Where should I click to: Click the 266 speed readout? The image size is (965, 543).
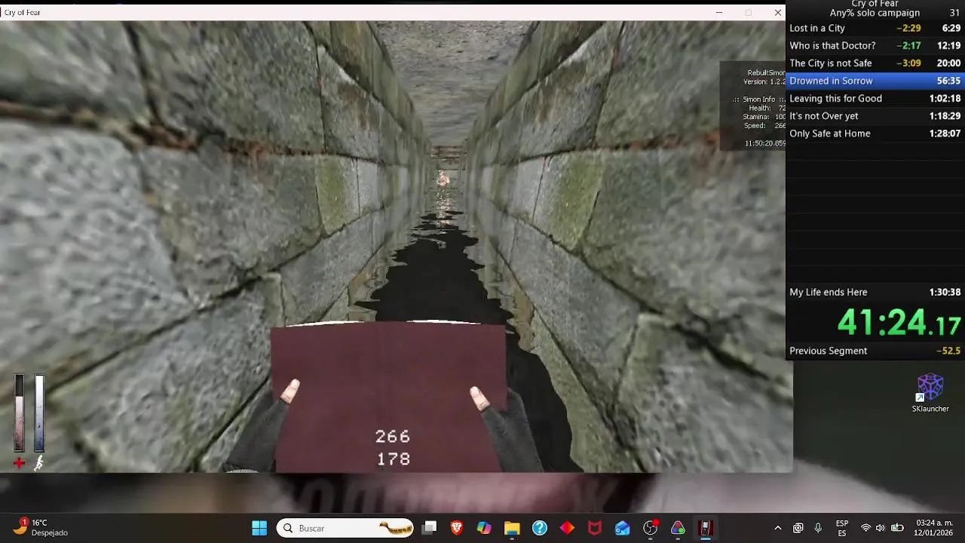(x=393, y=437)
